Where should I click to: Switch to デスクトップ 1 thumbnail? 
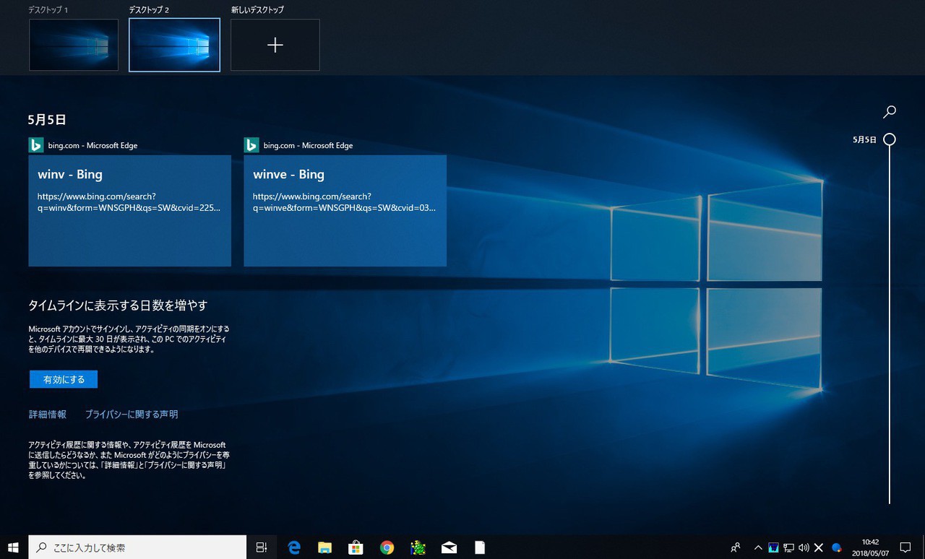pos(74,45)
